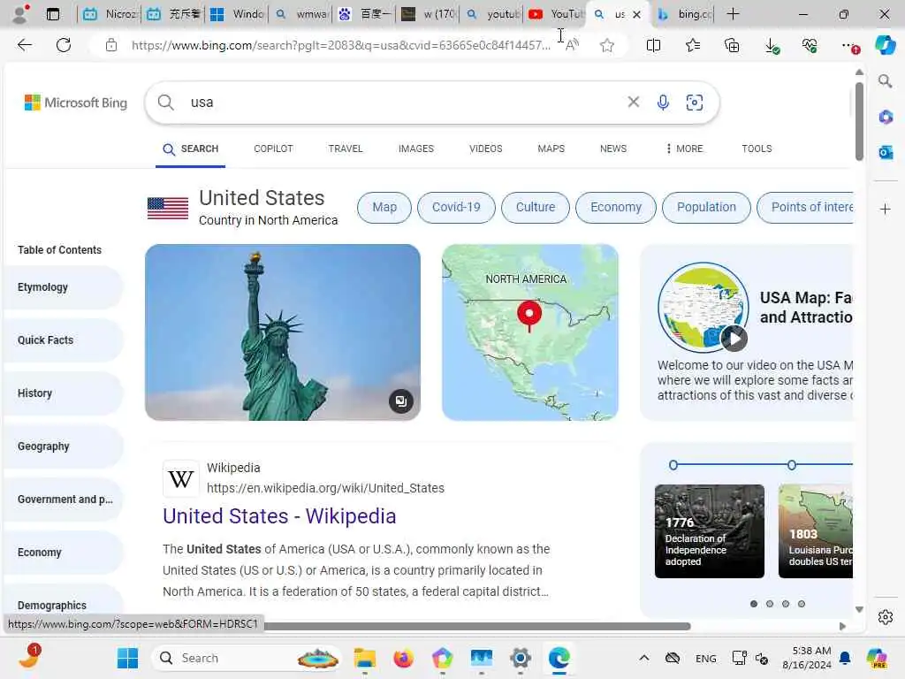Select the Map chip
The width and height of the screenshot is (905, 679).
384,207
